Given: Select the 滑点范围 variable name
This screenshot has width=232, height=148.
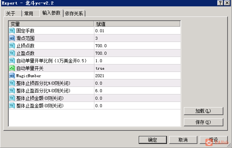Looking at the screenshot, I should 25,38.
